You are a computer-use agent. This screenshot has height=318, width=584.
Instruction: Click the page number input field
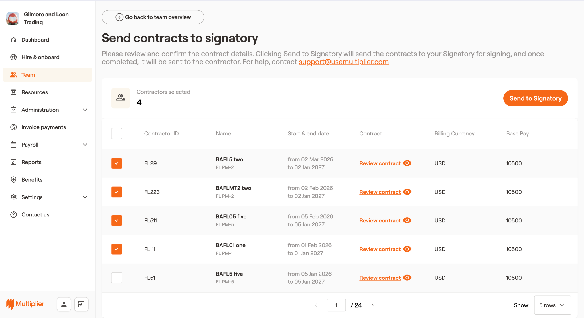tap(336, 305)
